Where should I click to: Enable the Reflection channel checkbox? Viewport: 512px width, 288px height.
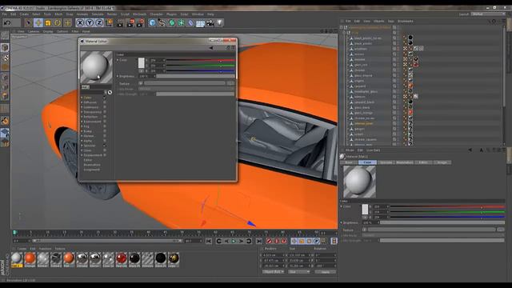coord(105,117)
